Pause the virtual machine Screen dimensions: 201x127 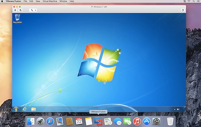15,10
